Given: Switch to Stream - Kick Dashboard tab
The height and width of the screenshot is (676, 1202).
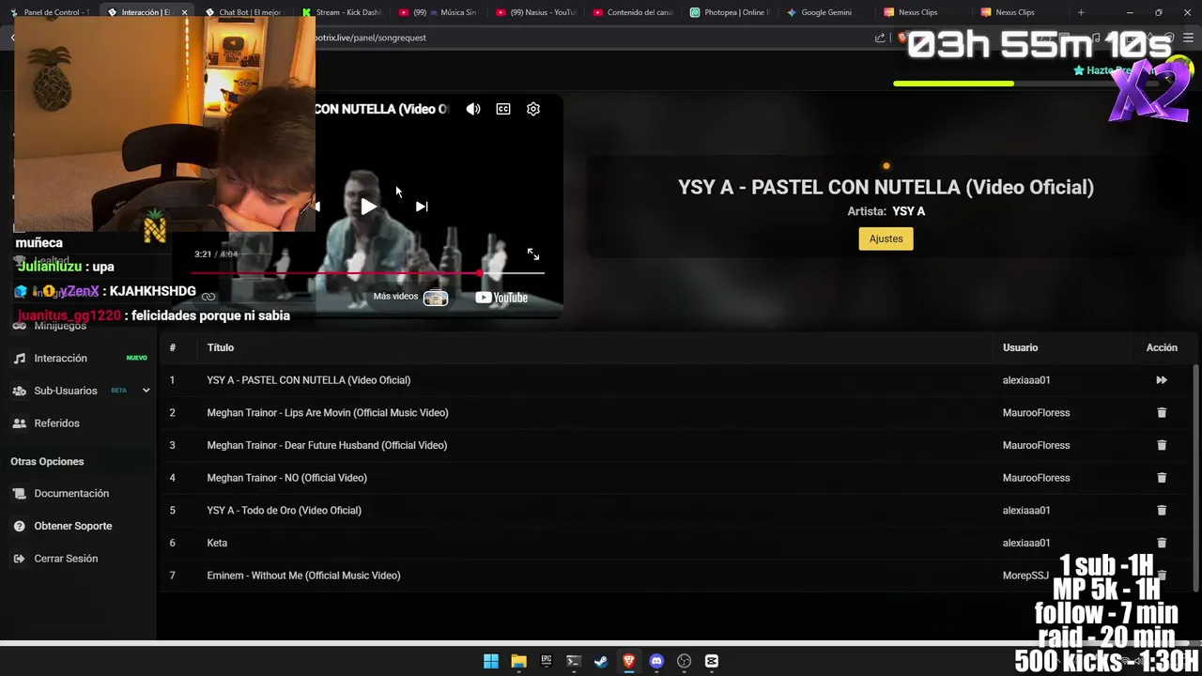Looking at the screenshot, I should (341, 12).
